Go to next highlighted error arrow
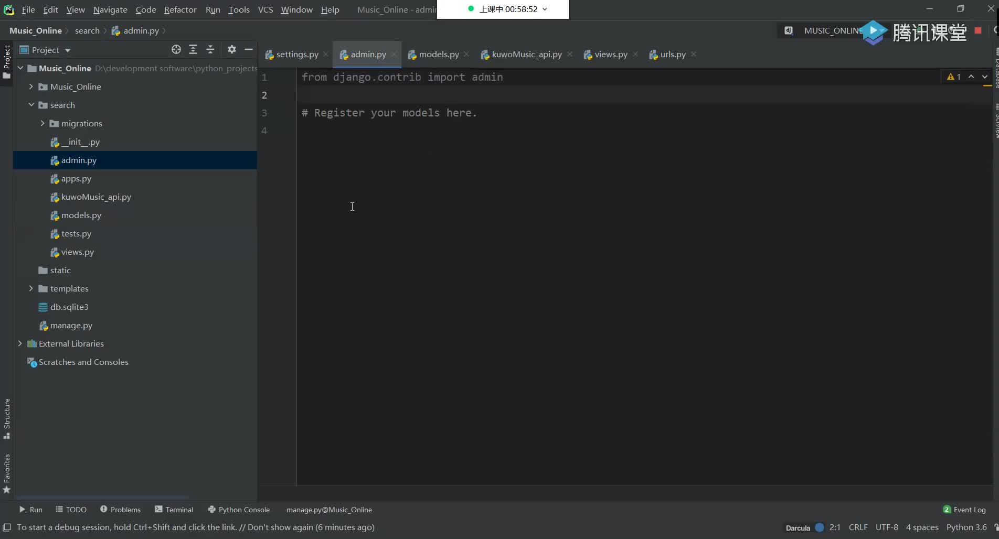Image resolution: width=999 pixels, height=539 pixels. point(985,77)
